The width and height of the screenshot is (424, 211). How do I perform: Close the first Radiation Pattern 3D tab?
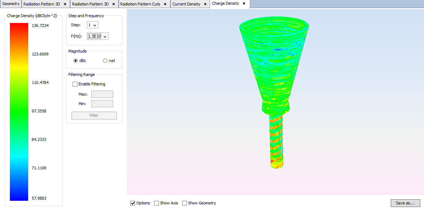coord(65,4)
